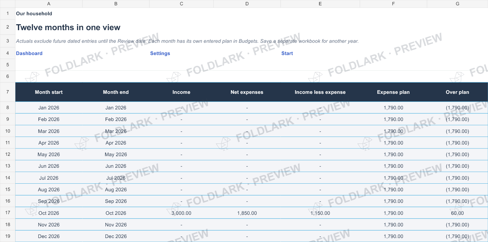Click the "Income less expense" table header

320,92
